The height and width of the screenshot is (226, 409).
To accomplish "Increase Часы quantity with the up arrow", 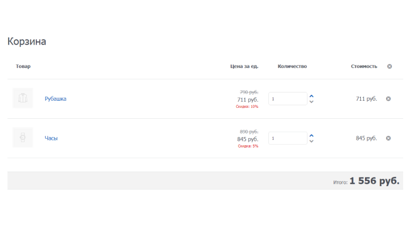I will point(312,136).
